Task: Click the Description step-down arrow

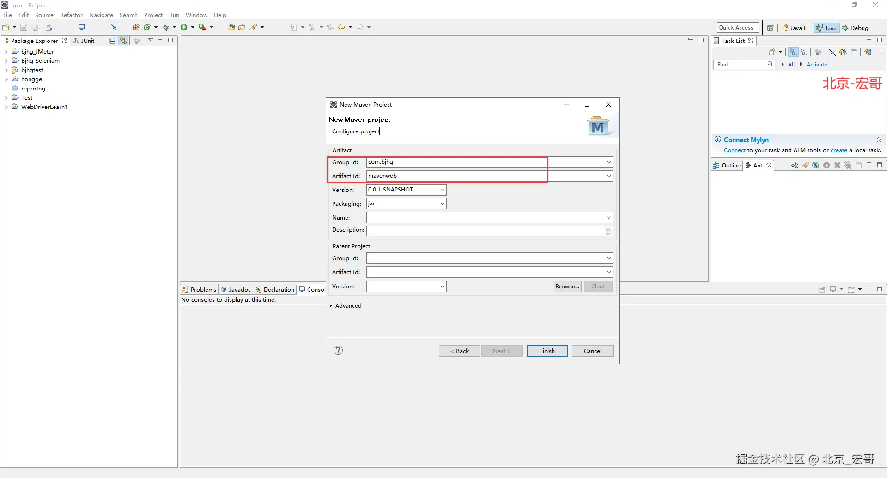Action: 608,233
